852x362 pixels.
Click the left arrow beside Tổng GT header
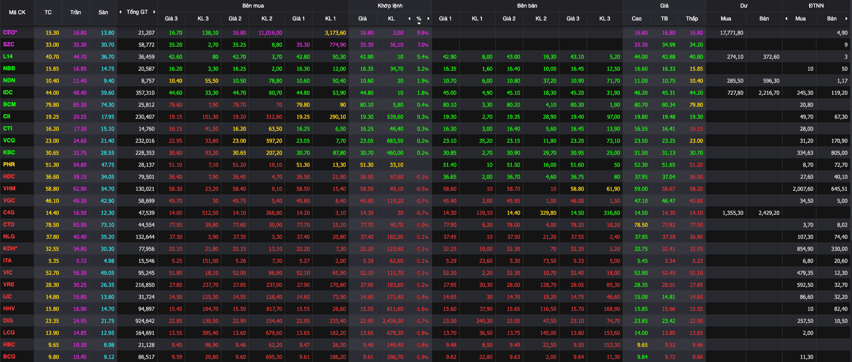pos(120,12)
